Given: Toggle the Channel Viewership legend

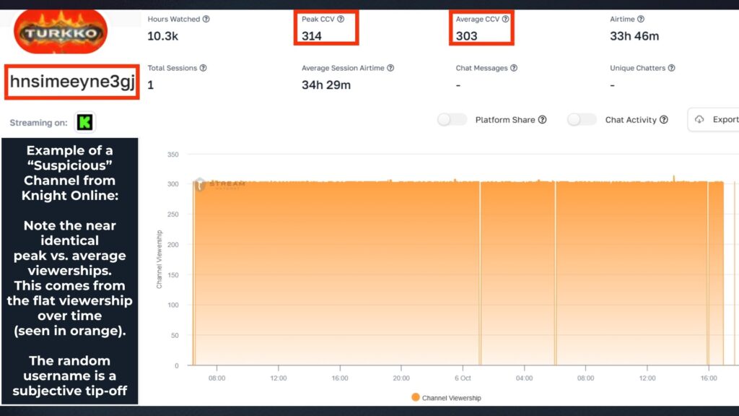Looking at the screenshot, I should (x=447, y=397).
